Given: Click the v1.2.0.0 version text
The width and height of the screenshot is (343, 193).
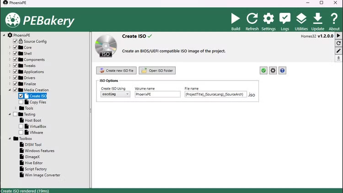Looking at the screenshot, I should pyautogui.click(x=325, y=36).
